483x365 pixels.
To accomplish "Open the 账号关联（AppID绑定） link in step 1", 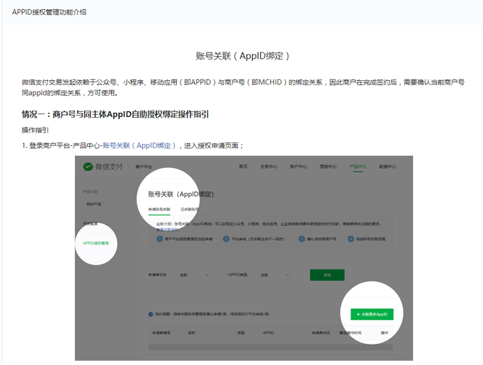I will (140, 145).
